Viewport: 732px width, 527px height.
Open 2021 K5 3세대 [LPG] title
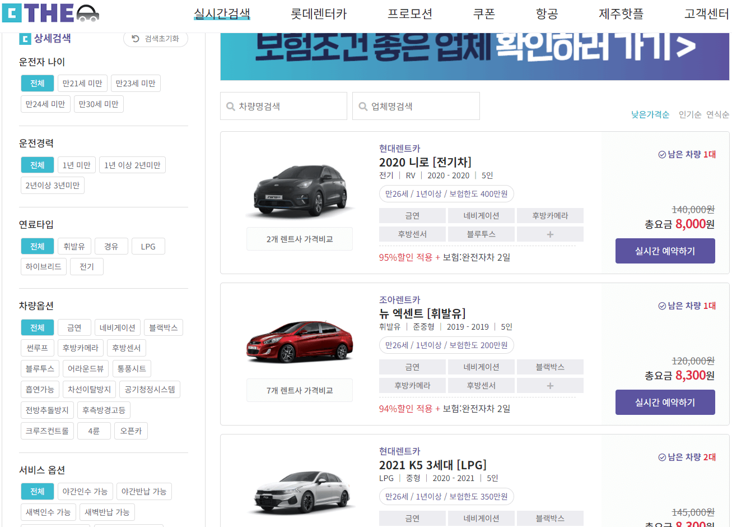point(432,465)
